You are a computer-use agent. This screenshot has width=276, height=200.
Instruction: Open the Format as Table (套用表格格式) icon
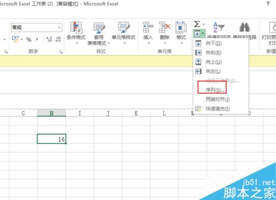99,28
